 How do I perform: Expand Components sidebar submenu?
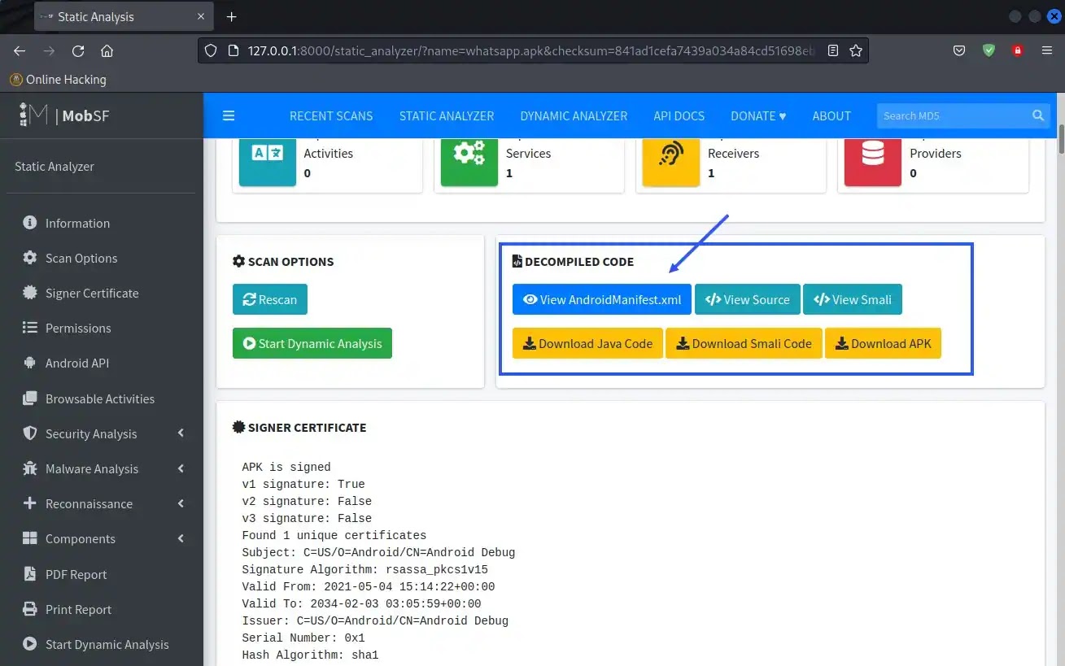coord(101,538)
